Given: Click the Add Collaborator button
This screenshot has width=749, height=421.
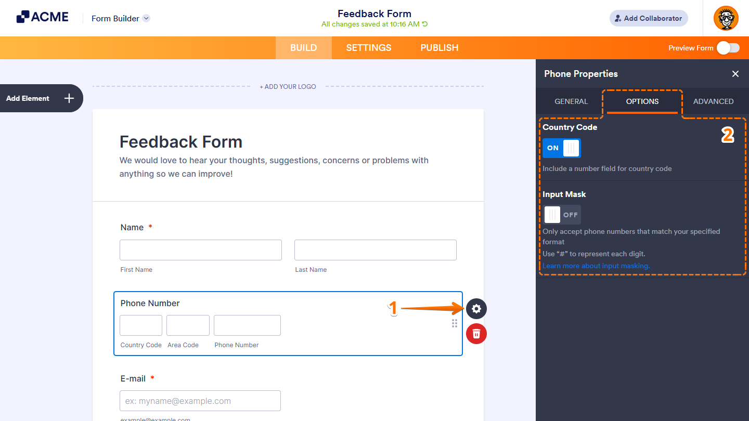Looking at the screenshot, I should 649,18.
